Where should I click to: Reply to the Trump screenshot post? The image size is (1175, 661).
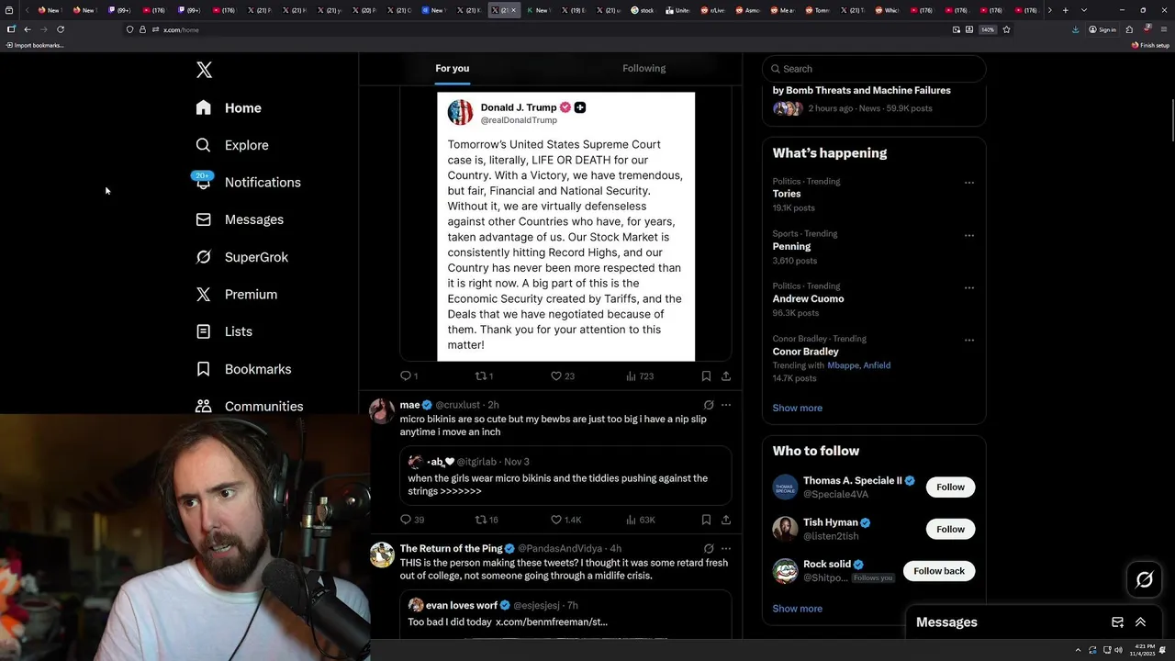coord(408,375)
